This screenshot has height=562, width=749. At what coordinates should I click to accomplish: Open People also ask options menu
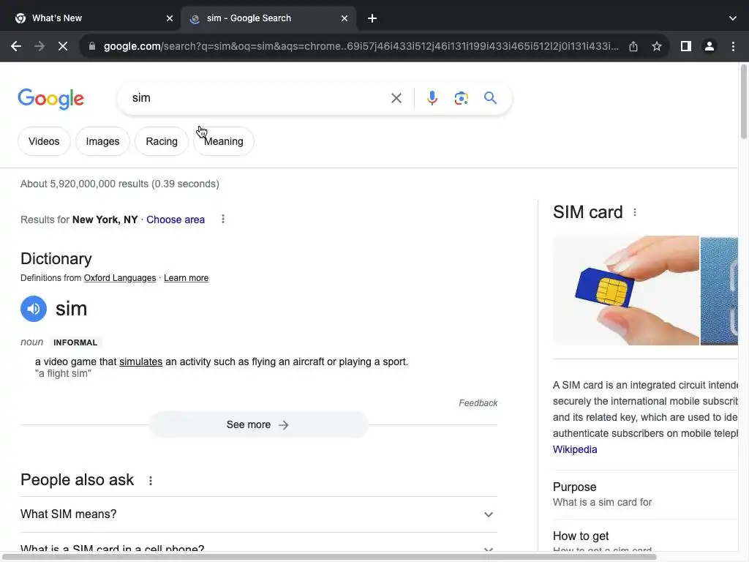click(x=151, y=481)
